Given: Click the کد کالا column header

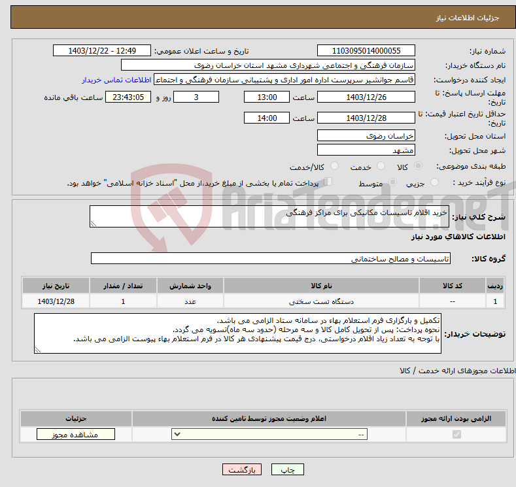Looking at the screenshot, I should [452, 286].
